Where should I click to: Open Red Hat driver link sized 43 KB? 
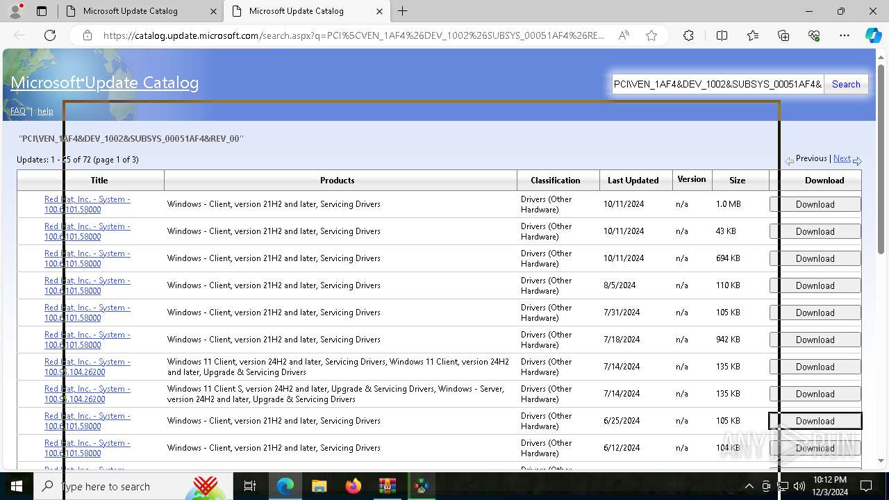click(x=88, y=231)
